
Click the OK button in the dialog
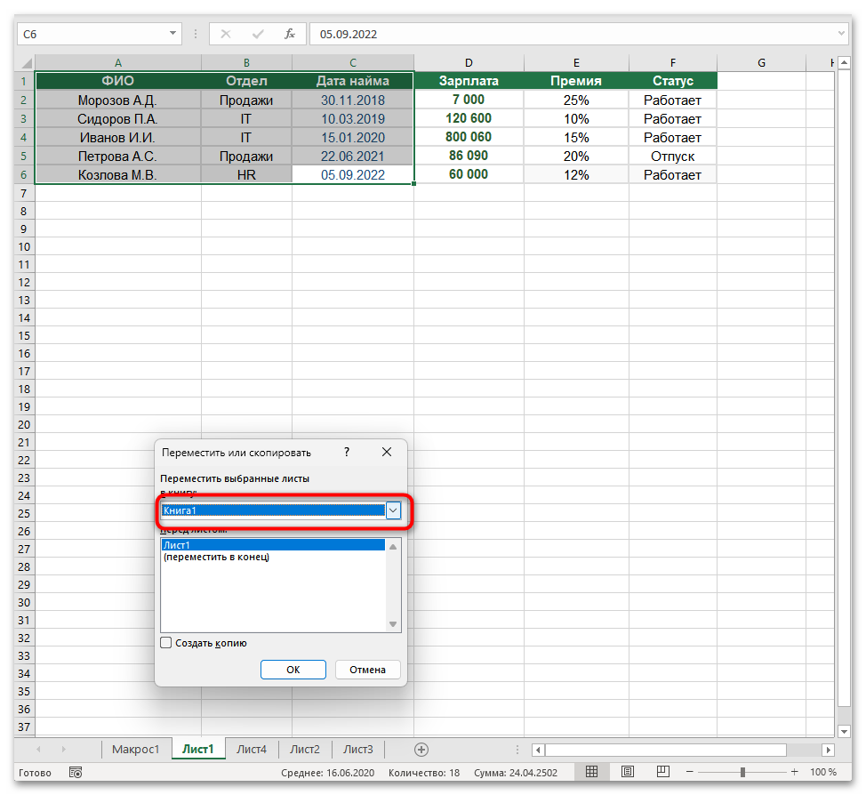293,670
